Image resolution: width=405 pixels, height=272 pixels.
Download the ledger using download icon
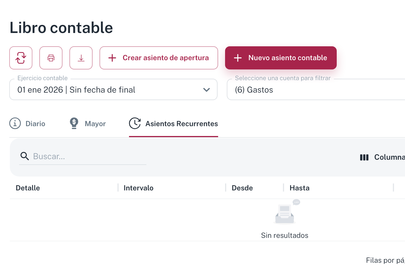click(x=81, y=58)
